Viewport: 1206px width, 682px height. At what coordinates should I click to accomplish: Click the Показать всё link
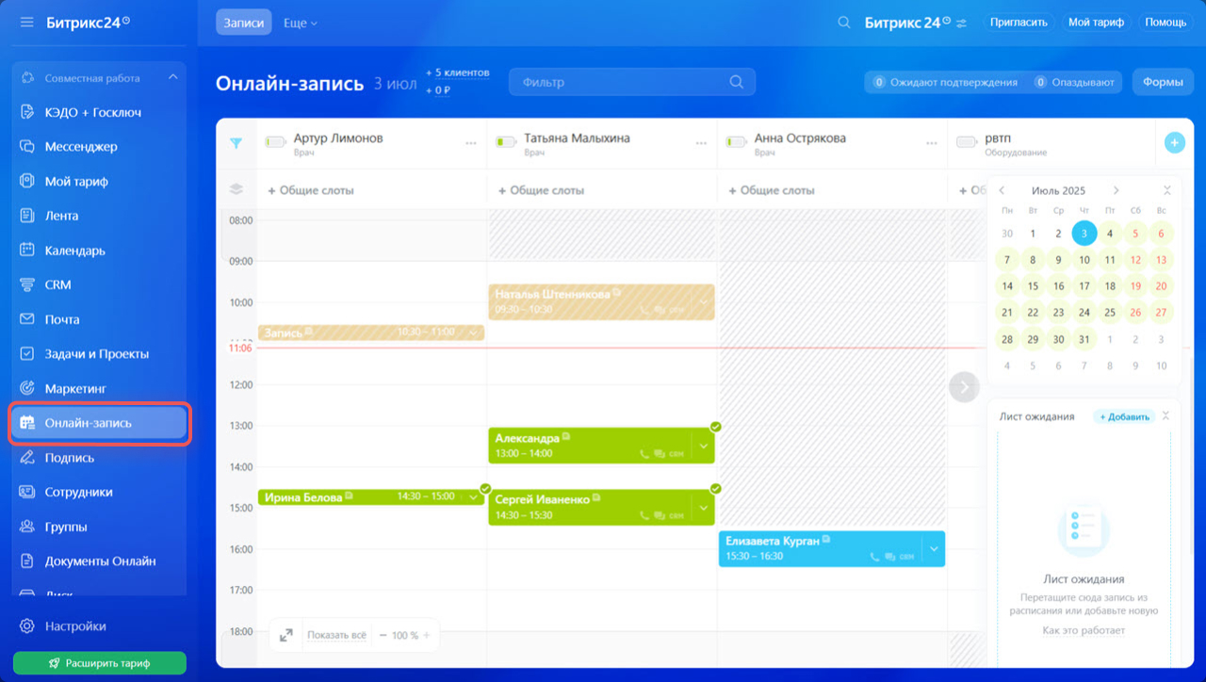coord(336,636)
